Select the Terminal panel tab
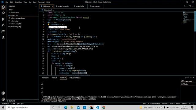Viewport: 196px width, 110px height. 63,78
